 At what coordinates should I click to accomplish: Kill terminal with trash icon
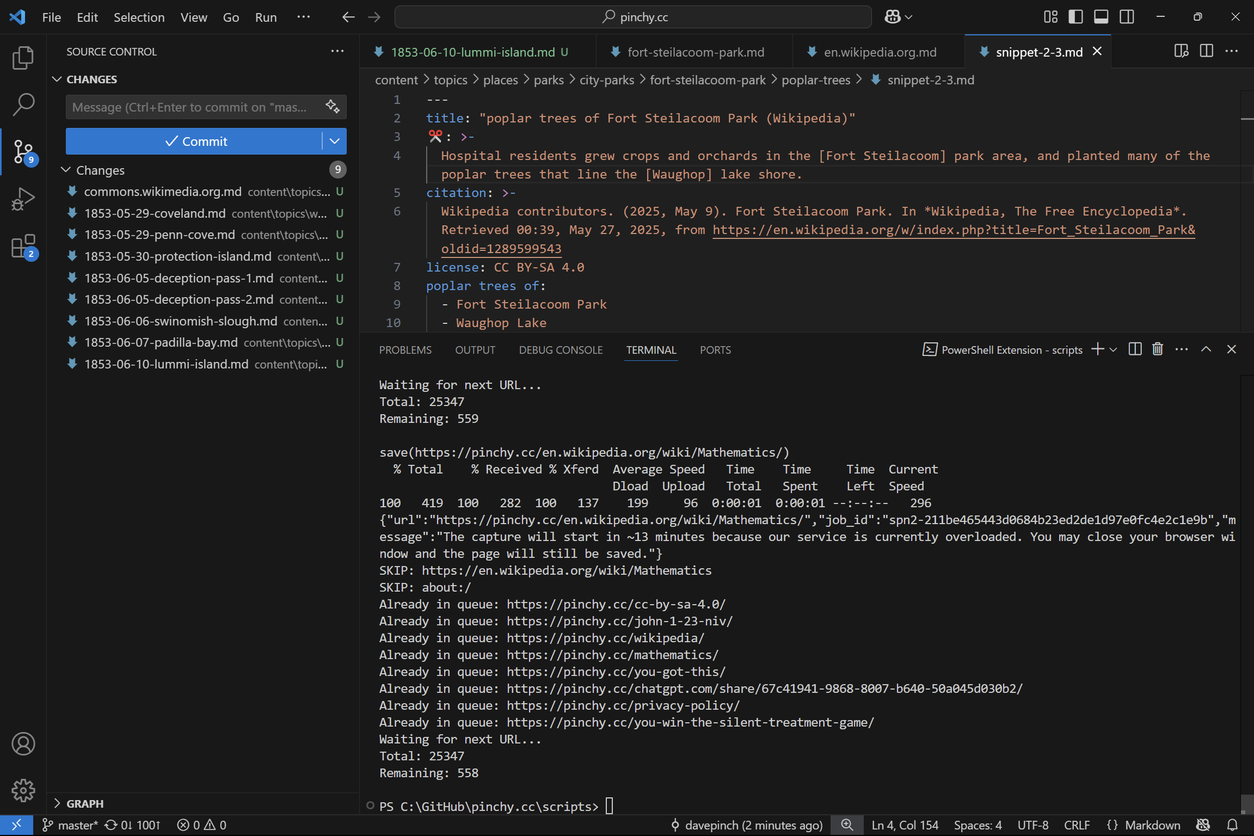1158,349
